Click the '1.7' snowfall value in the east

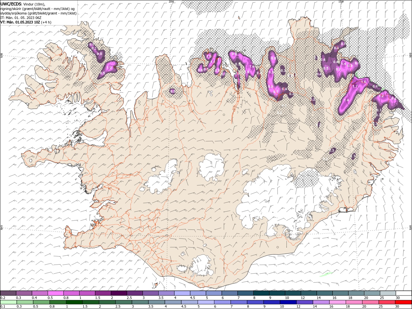point(355,86)
